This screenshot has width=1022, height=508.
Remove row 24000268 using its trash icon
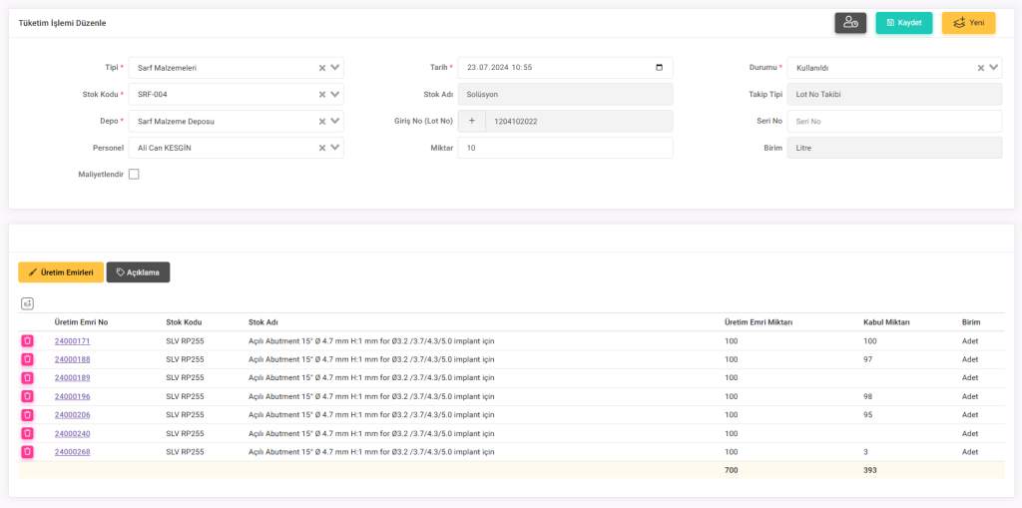pyautogui.click(x=27, y=452)
